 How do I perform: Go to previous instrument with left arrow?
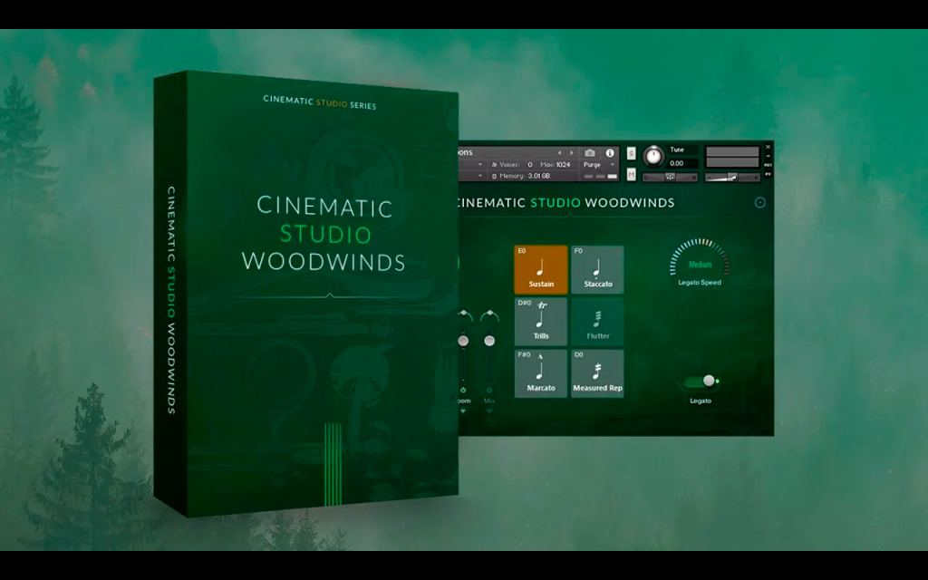point(559,152)
